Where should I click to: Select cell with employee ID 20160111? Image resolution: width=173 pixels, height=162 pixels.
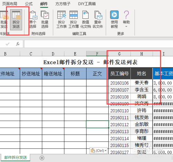click(x=119, y=118)
